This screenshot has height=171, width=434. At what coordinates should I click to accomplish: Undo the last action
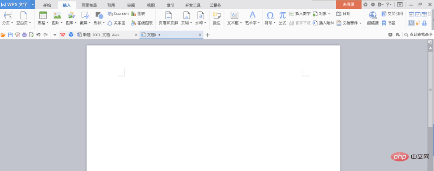pyautogui.click(x=38, y=35)
